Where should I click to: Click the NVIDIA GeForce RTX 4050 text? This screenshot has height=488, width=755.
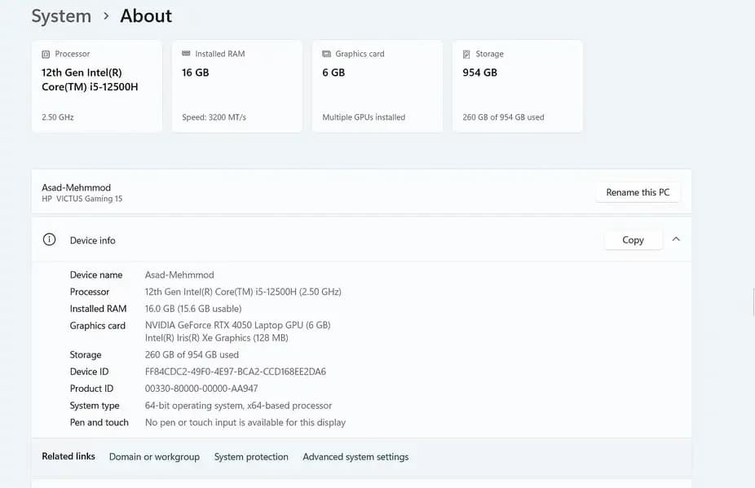click(x=238, y=325)
